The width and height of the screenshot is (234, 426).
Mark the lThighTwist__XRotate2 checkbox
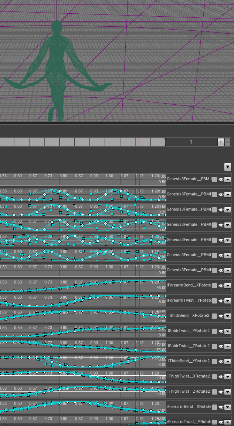214,377
